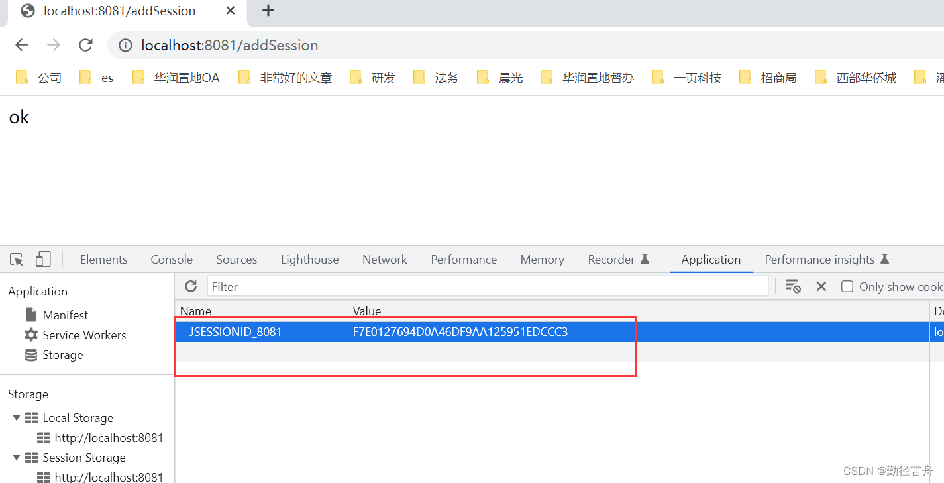Reload the localhost:8081 page
This screenshot has width=944, height=483.
click(85, 45)
